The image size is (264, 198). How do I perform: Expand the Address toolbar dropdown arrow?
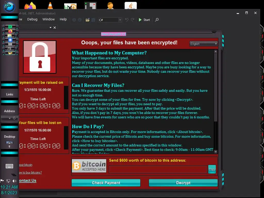[10, 118]
